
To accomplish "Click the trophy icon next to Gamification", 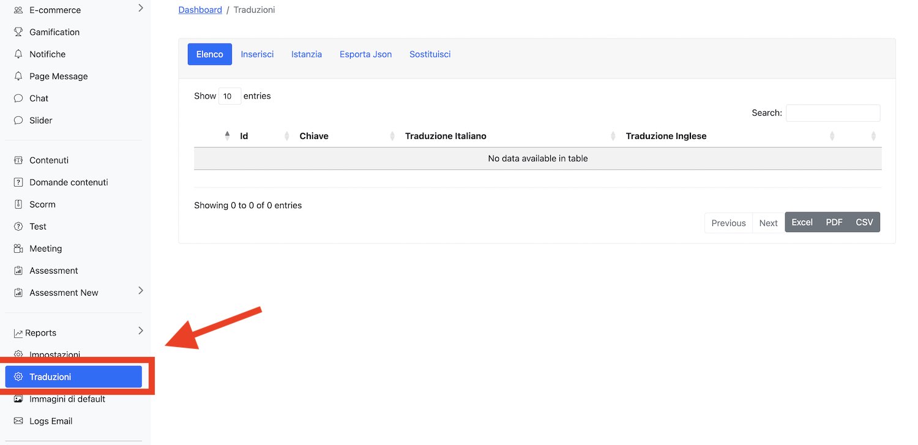I will [18, 32].
